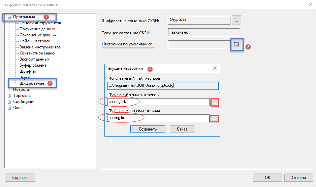Image resolution: width=316 pixels, height=187 pixels.
Task: Expand the Сообщения tree node
Action: coord(9,102)
